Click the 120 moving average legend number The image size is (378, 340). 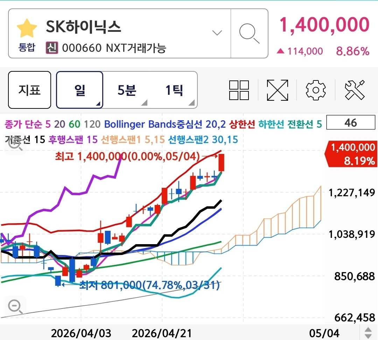coord(92,124)
